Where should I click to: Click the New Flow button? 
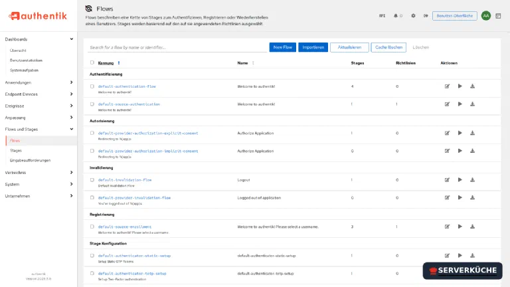(283, 47)
